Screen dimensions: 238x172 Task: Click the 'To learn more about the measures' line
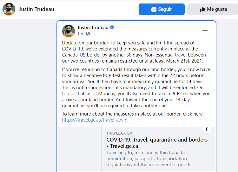coord(133,114)
